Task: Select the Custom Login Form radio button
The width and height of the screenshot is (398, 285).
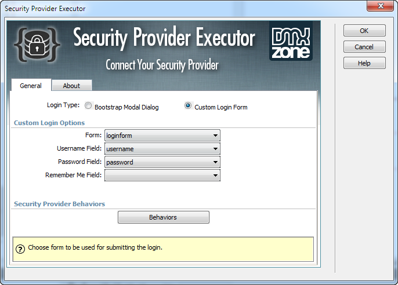Action: click(x=188, y=105)
